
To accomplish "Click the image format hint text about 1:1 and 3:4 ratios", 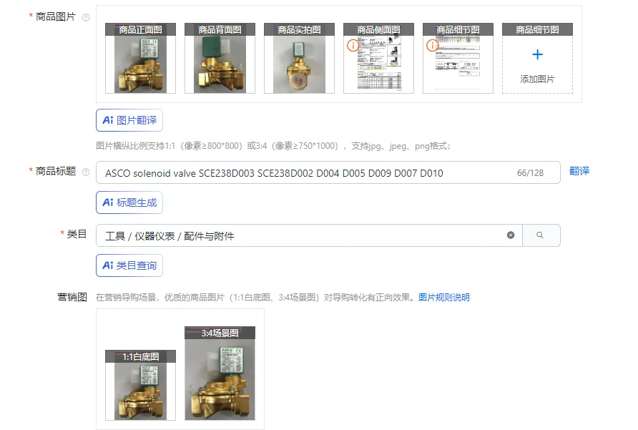I will pos(273,146).
